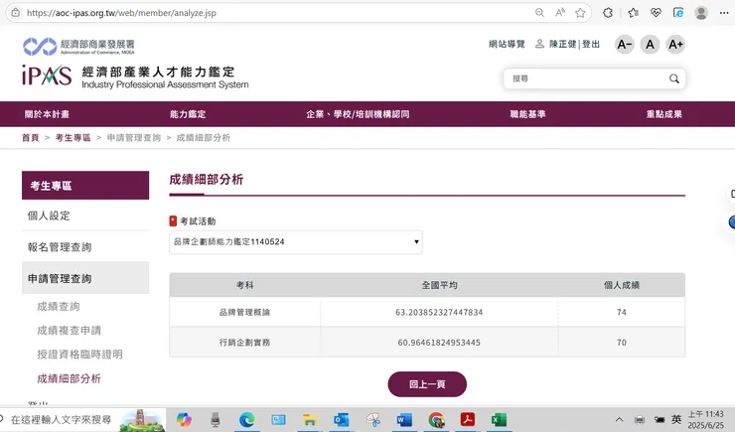The height and width of the screenshot is (432, 735).
Task: Show hidden tray icons chevron
Action: pos(619,419)
